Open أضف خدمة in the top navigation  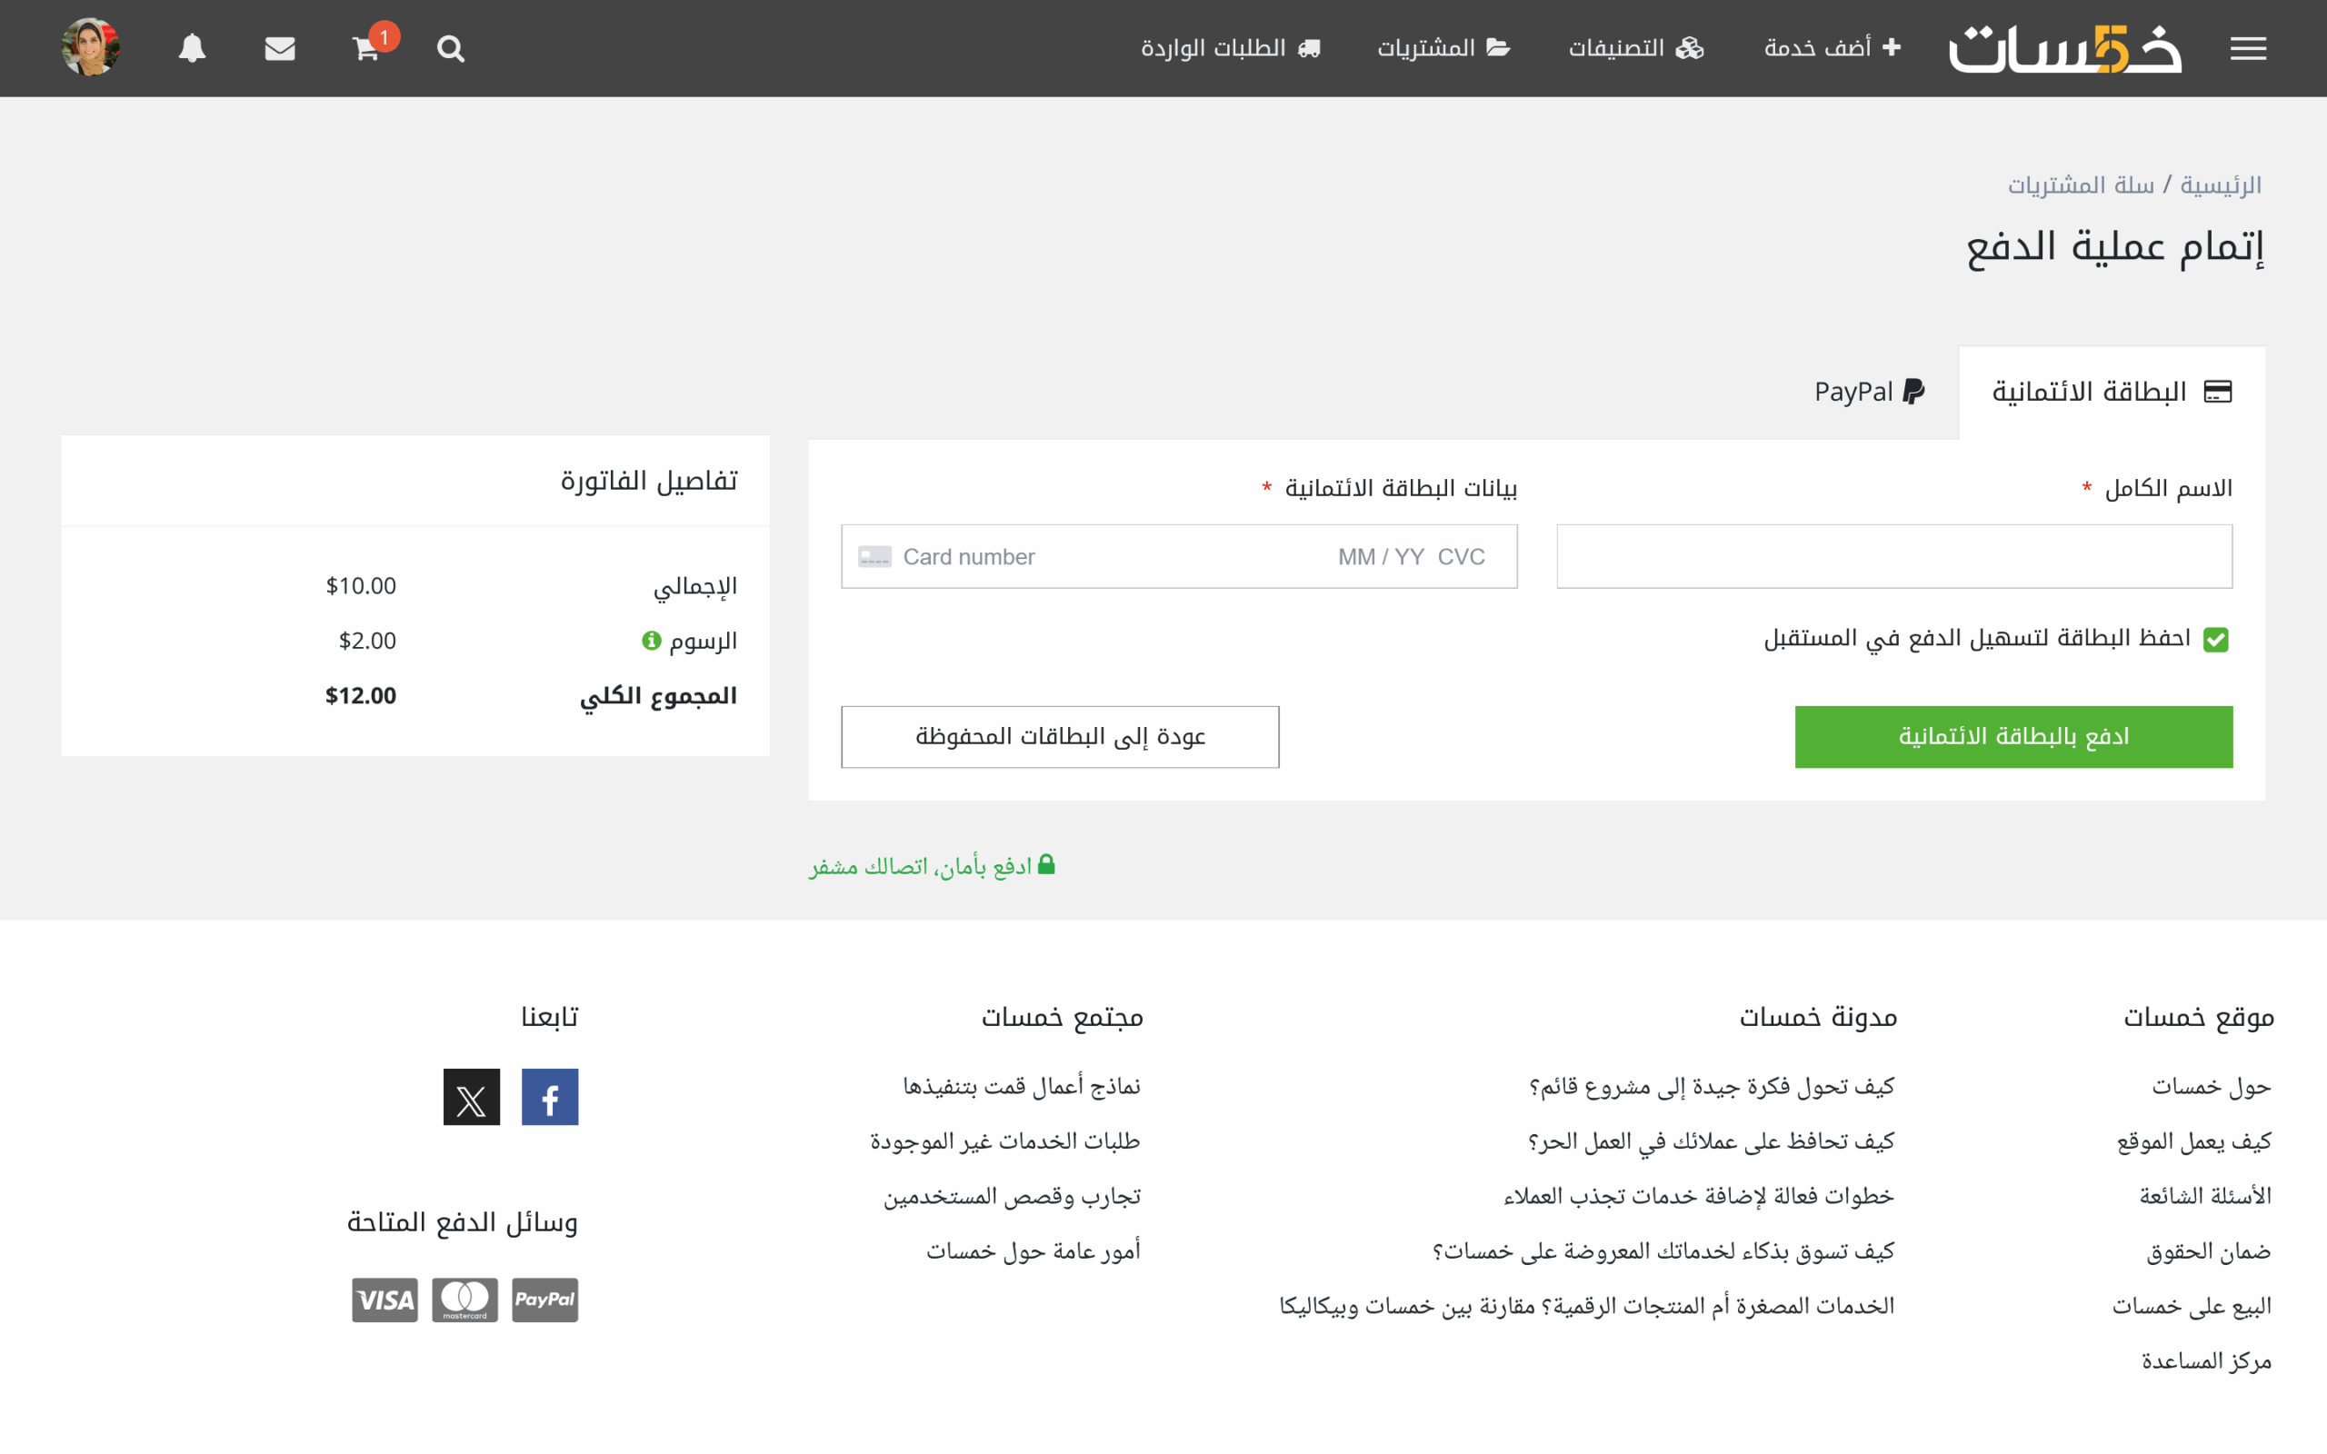(1833, 48)
